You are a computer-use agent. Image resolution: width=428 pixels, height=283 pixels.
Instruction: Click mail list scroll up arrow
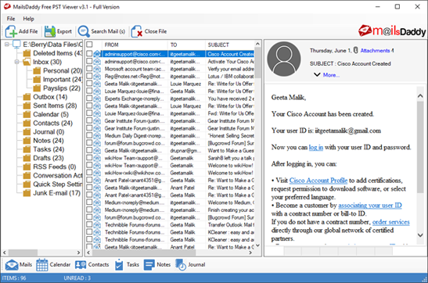pyautogui.click(x=257, y=44)
